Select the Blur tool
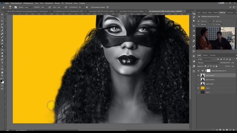Image resolution: width=237 pixels, height=133 pixels. [2, 53]
